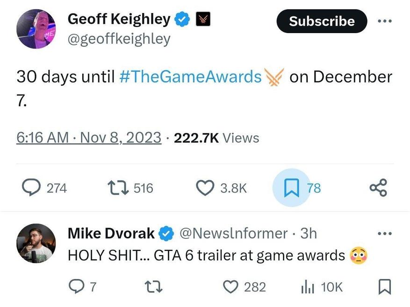This screenshot has height=307, width=410.
Task: Share Geoff Keighley's tweet
Action: 378,188
